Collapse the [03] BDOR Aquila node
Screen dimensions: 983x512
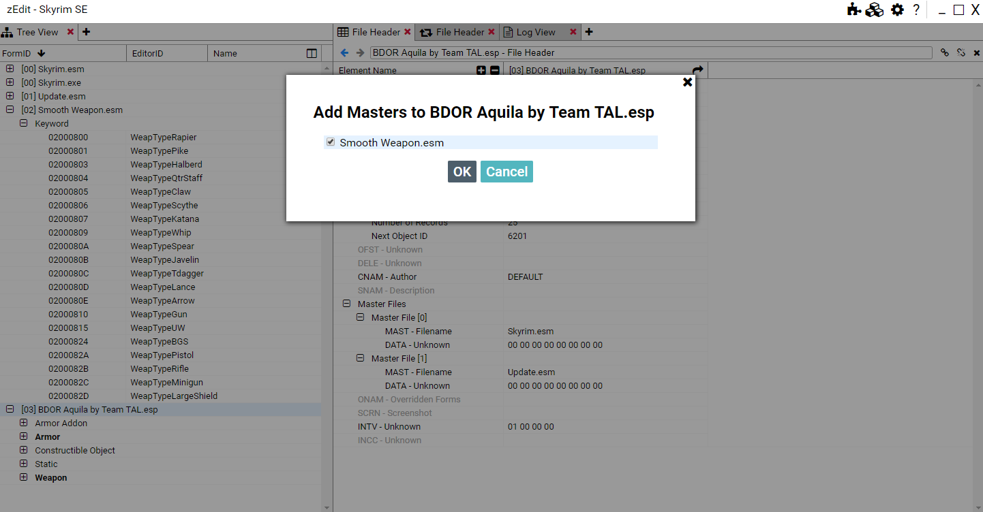click(10, 409)
